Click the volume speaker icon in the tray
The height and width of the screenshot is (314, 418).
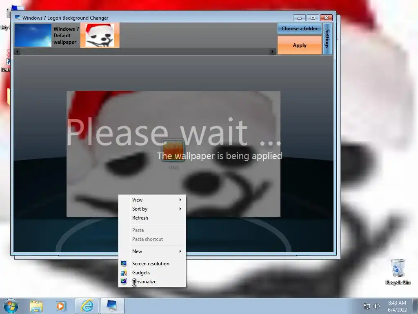coord(377,306)
